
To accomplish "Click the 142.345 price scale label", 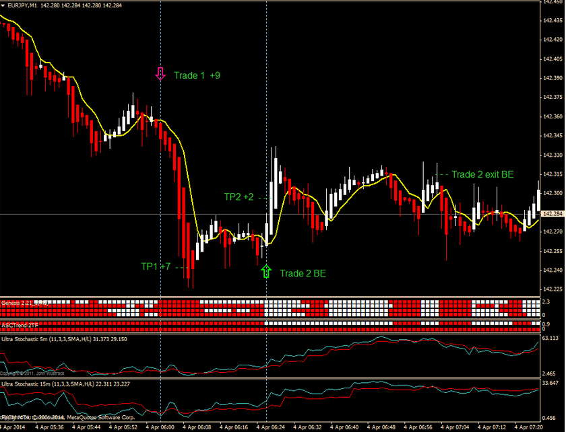I will coord(553,135).
